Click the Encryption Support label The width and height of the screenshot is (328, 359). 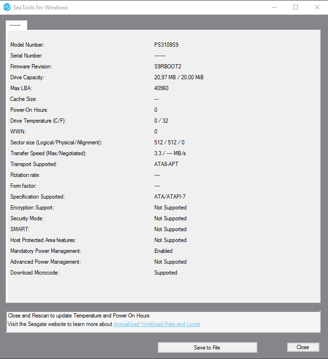pos(32,208)
